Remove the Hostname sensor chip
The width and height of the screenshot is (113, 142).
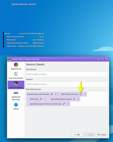click(45, 99)
